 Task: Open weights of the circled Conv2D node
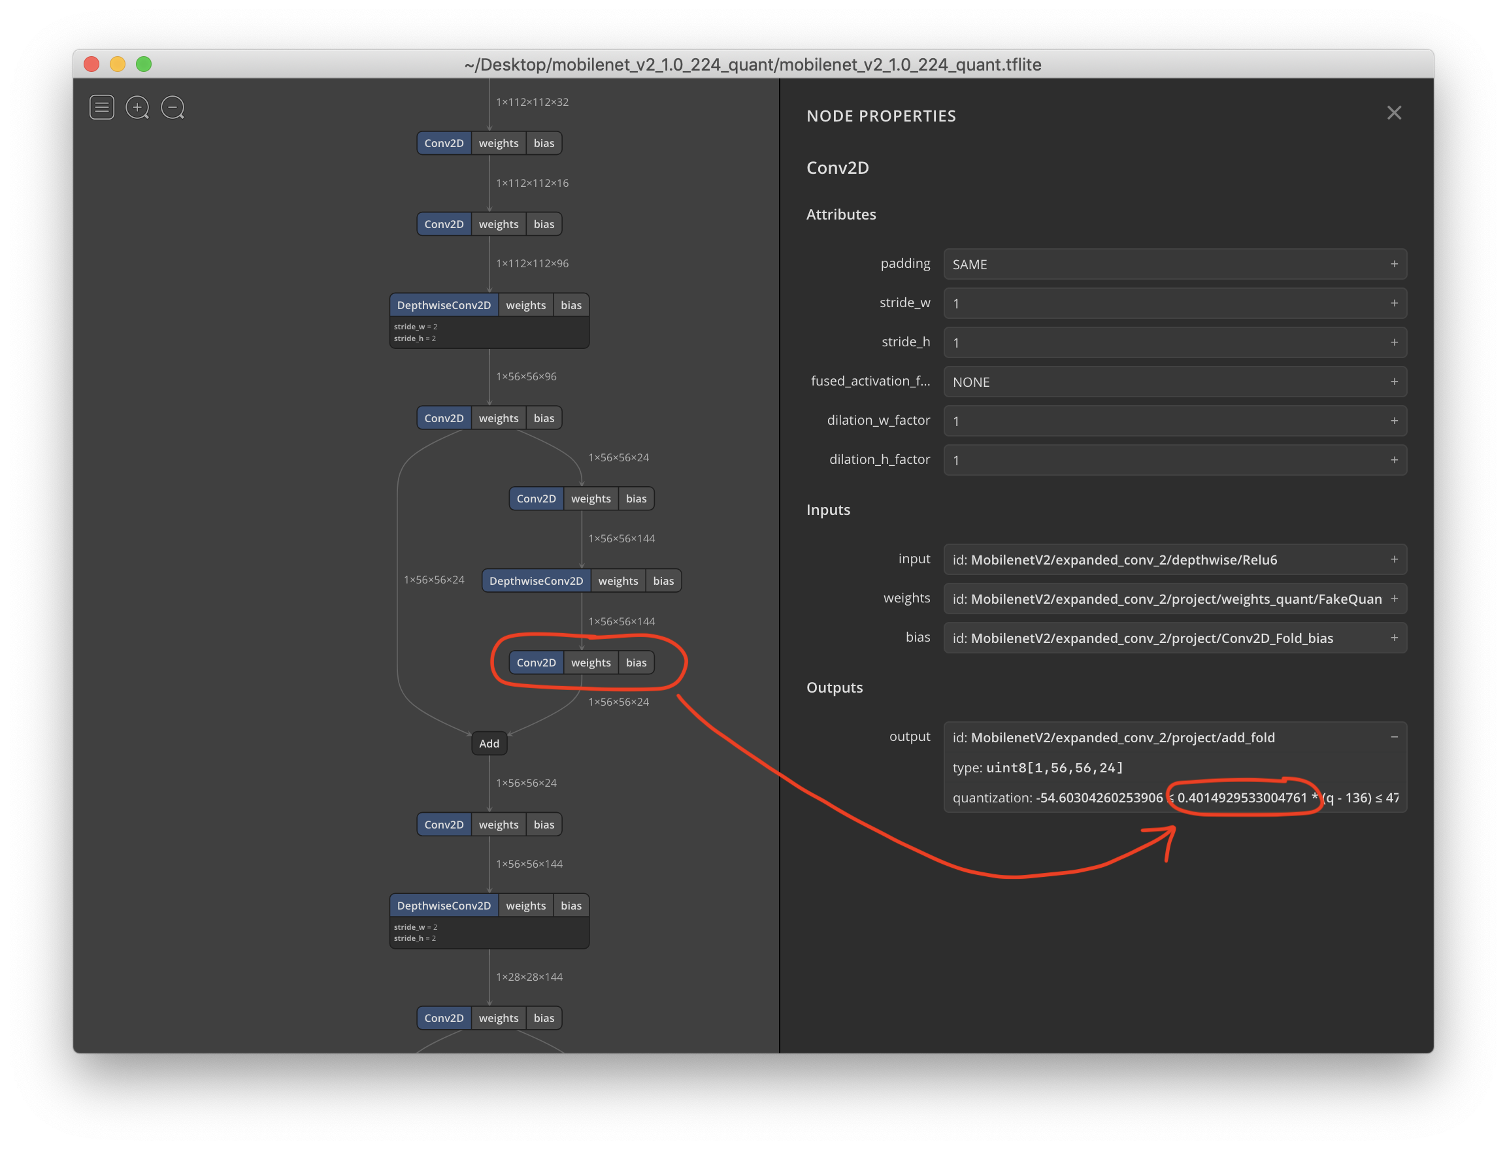[591, 662]
